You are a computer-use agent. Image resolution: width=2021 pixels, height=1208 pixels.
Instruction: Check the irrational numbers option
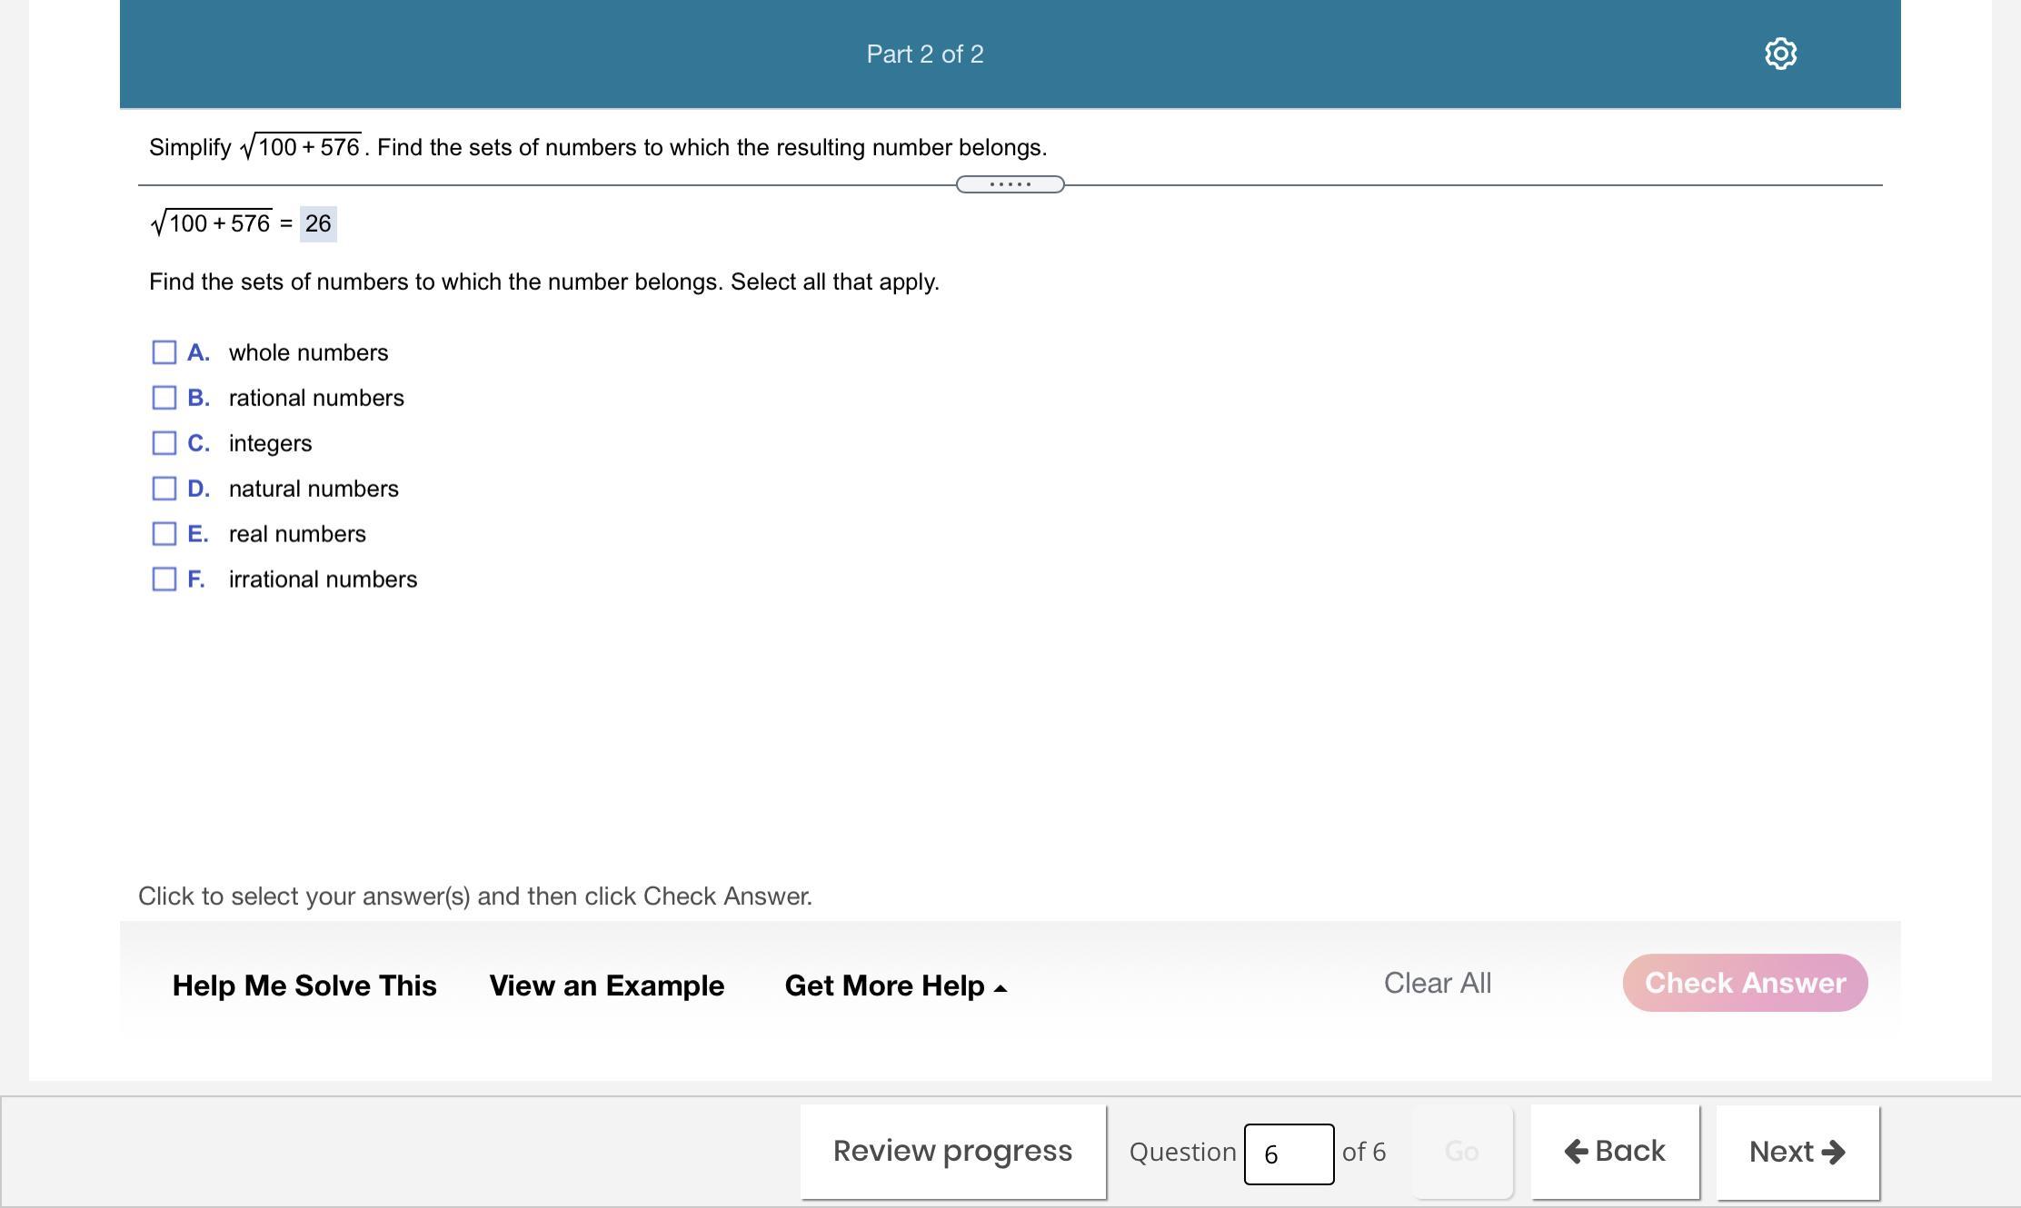tap(164, 579)
